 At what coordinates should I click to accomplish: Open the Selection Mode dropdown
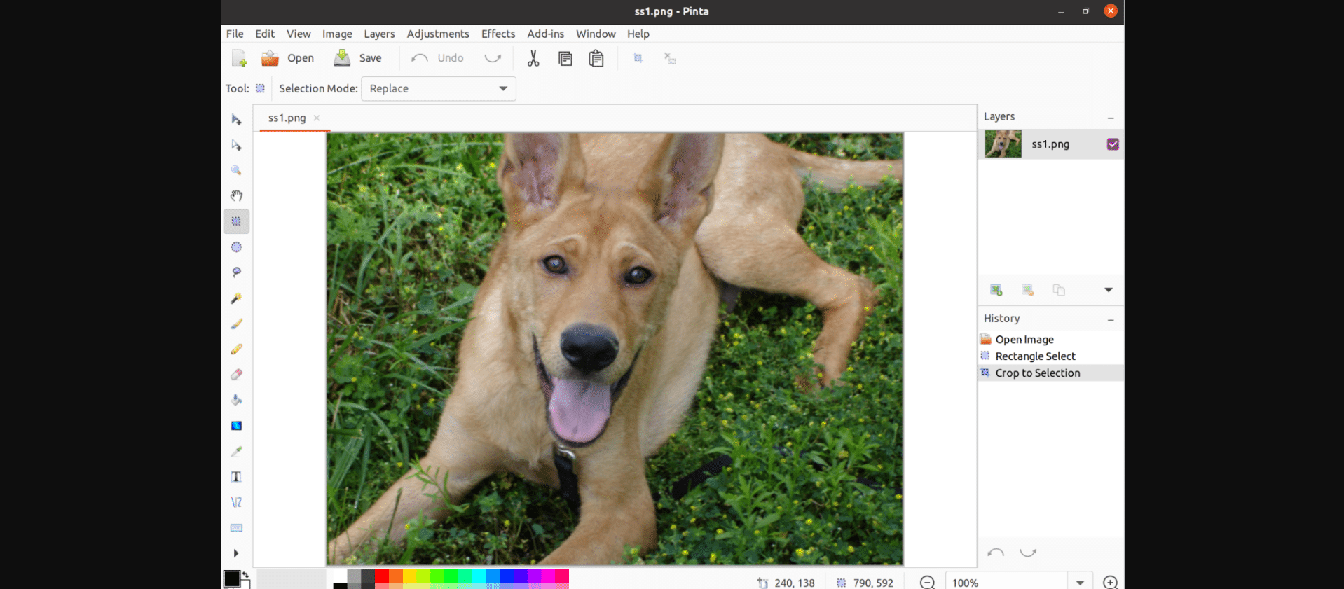[x=439, y=88]
